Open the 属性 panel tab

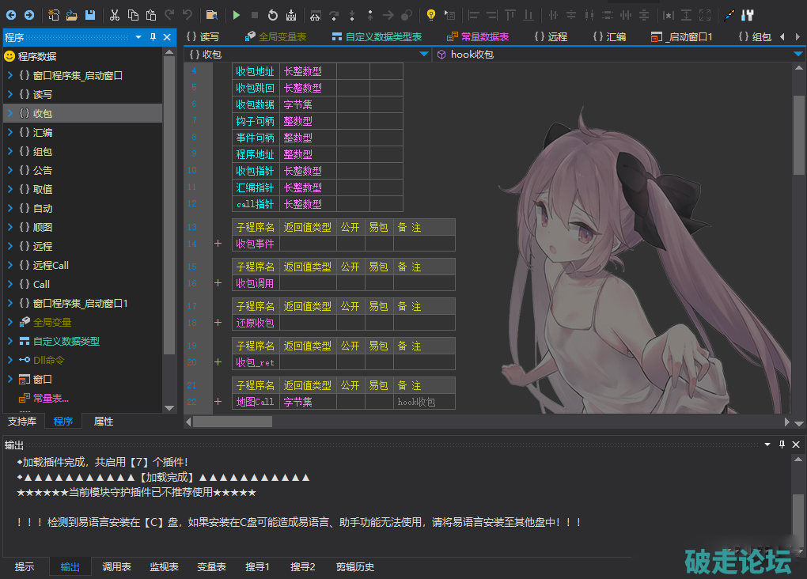(x=104, y=422)
